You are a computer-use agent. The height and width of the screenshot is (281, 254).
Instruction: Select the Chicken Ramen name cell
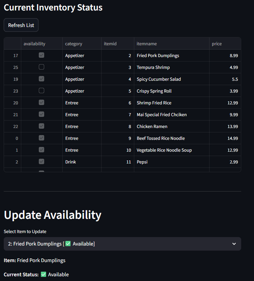[x=172, y=127]
